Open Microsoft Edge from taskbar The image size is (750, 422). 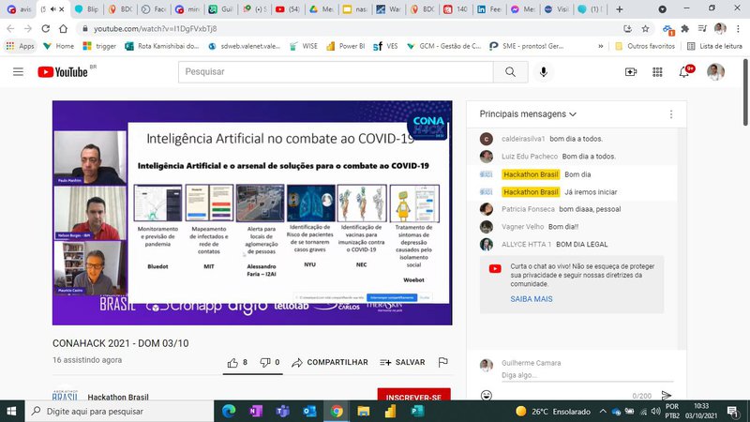229,411
